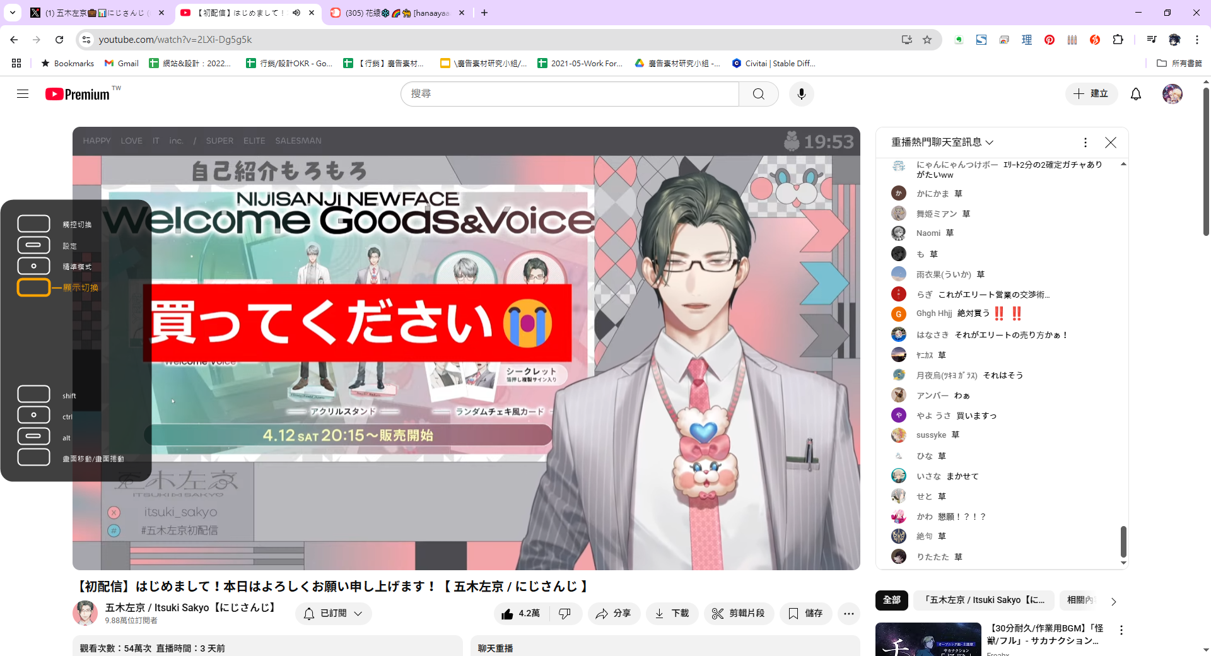Click the video player area
The width and height of the screenshot is (1211, 656).
[x=466, y=348]
